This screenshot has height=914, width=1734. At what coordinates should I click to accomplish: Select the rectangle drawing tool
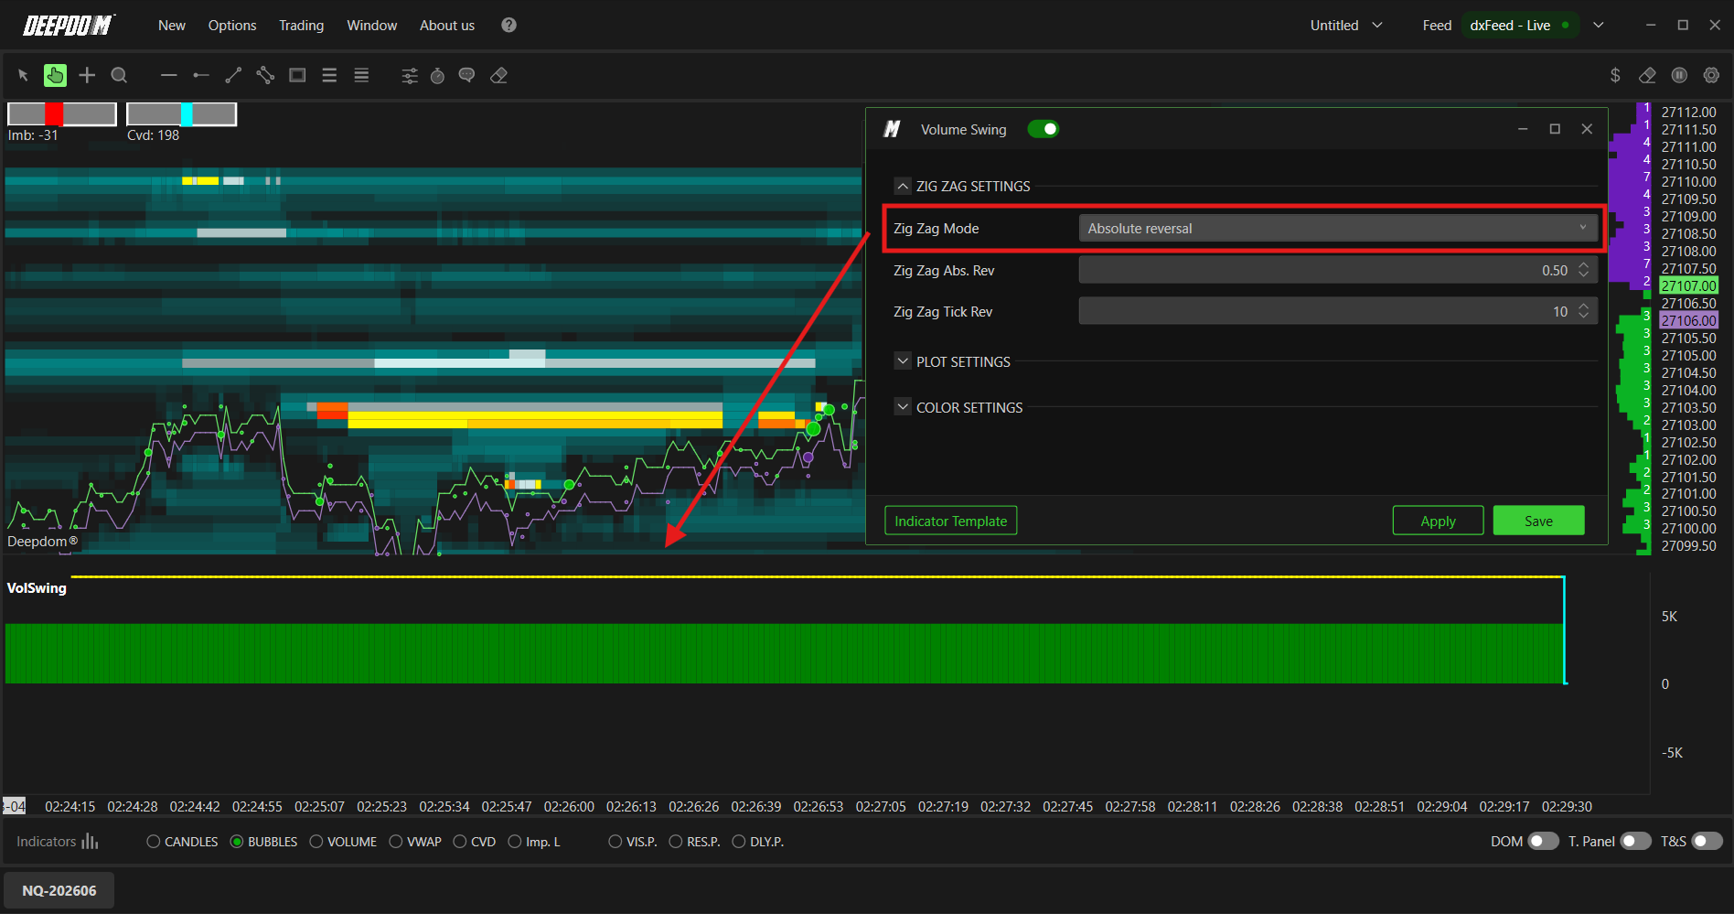pos(297,76)
